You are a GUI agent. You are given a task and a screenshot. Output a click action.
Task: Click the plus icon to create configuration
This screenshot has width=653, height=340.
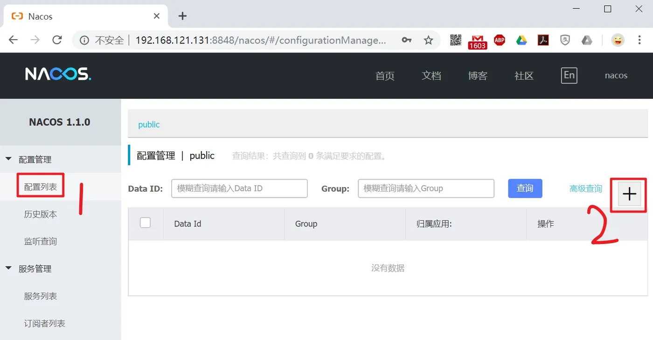(629, 194)
